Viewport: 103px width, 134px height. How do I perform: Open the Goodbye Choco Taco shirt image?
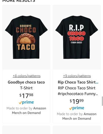click(x=26, y=37)
